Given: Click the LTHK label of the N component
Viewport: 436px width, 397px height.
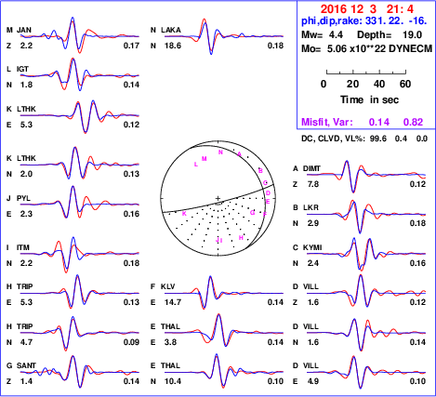Looking at the screenshot, I should pyautogui.click(x=26, y=158).
